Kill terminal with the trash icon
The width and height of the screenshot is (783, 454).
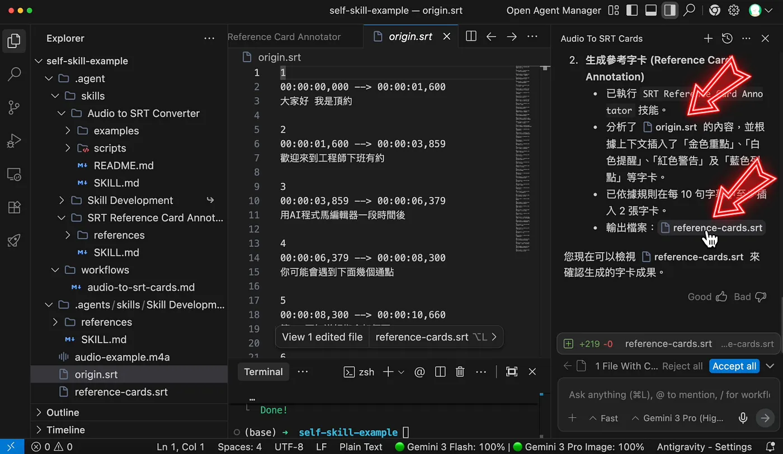pyautogui.click(x=460, y=372)
